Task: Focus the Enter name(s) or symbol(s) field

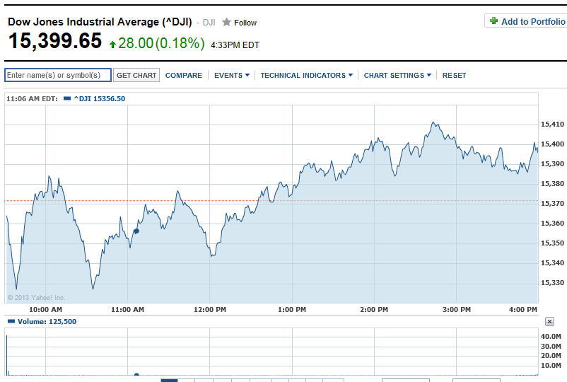Action: pyautogui.click(x=58, y=75)
